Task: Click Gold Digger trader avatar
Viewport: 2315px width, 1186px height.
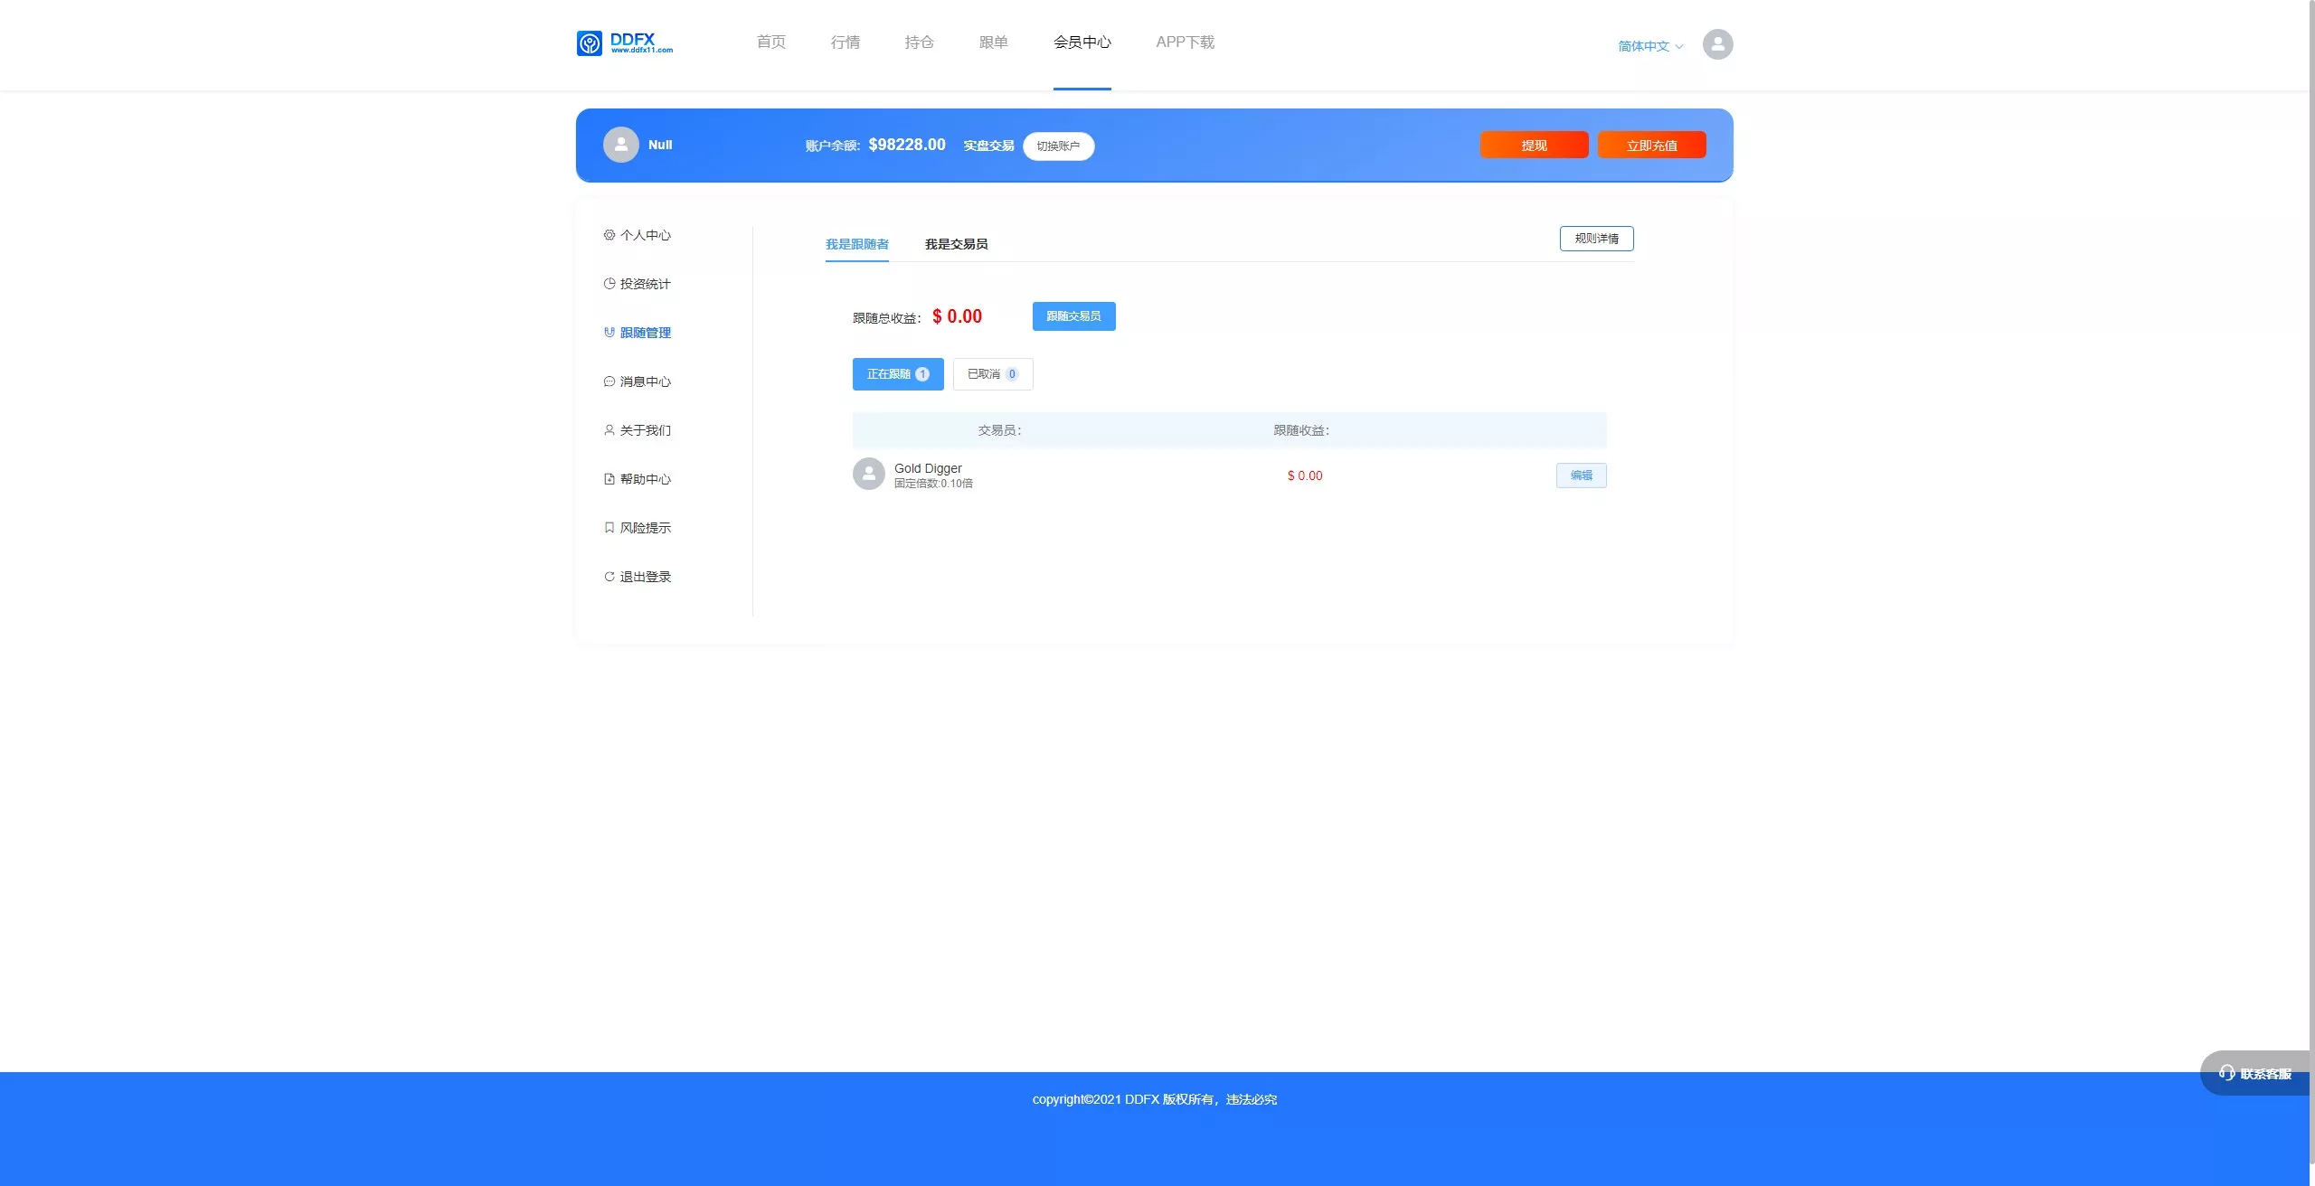Action: click(868, 474)
